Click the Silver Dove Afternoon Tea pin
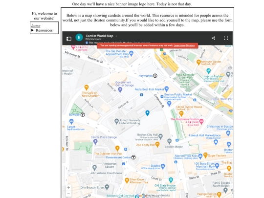 [x=127, y=181]
